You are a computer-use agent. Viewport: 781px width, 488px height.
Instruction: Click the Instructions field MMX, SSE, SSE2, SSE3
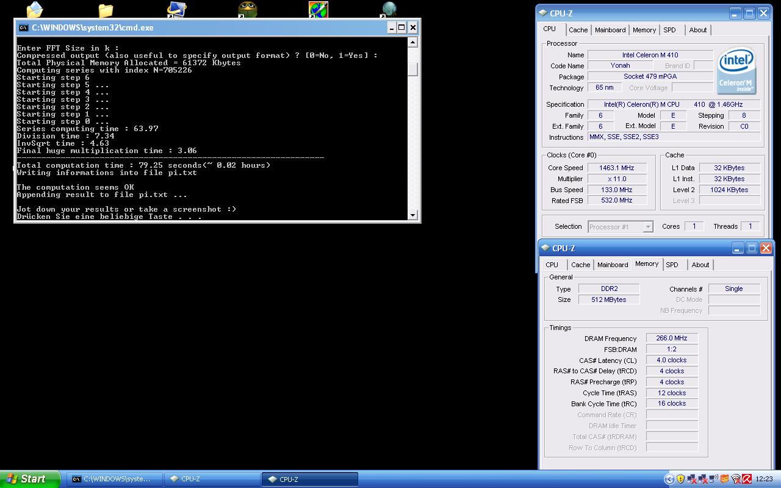(x=674, y=137)
